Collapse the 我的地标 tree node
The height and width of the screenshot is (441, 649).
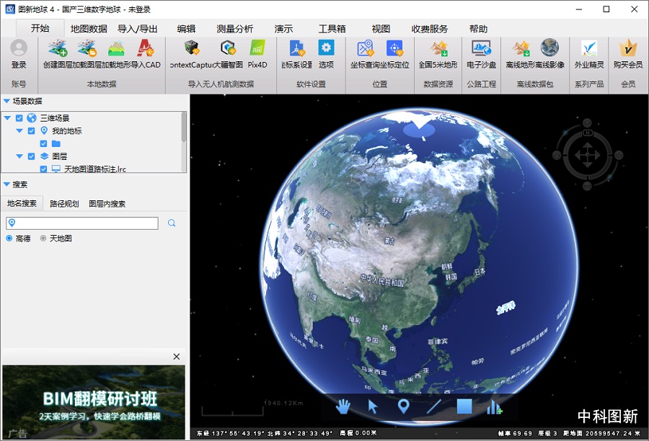tap(19, 131)
